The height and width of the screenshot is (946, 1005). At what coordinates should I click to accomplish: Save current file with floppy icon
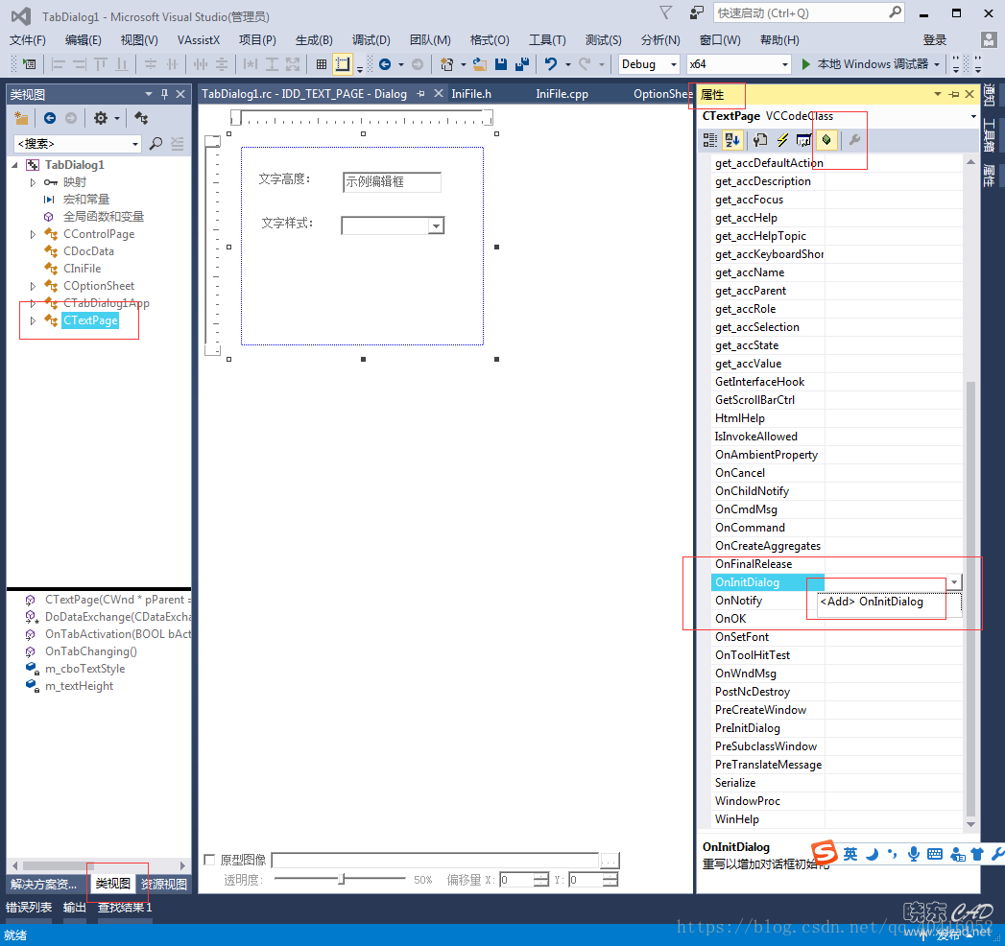(x=501, y=64)
